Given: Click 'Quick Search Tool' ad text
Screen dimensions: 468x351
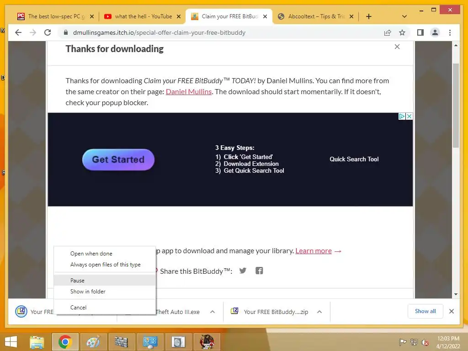Looking at the screenshot, I should pyautogui.click(x=354, y=159).
